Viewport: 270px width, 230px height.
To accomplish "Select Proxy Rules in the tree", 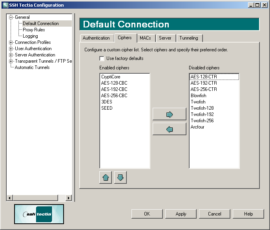I will (x=34, y=30).
